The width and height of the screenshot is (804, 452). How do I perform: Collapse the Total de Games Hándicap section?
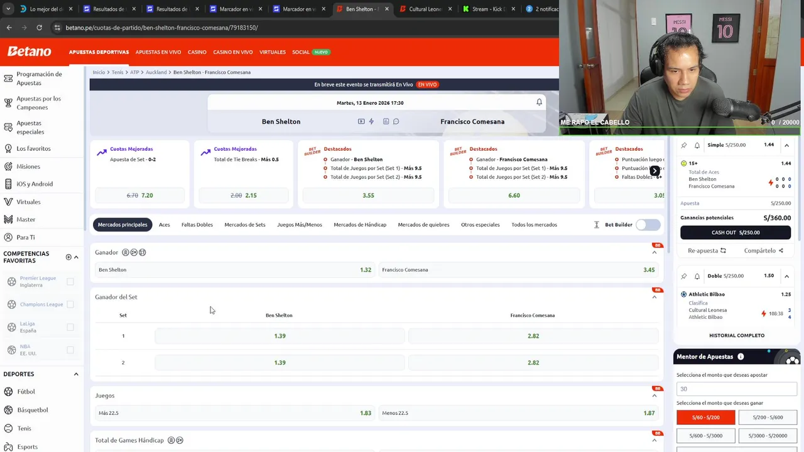(654, 440)
